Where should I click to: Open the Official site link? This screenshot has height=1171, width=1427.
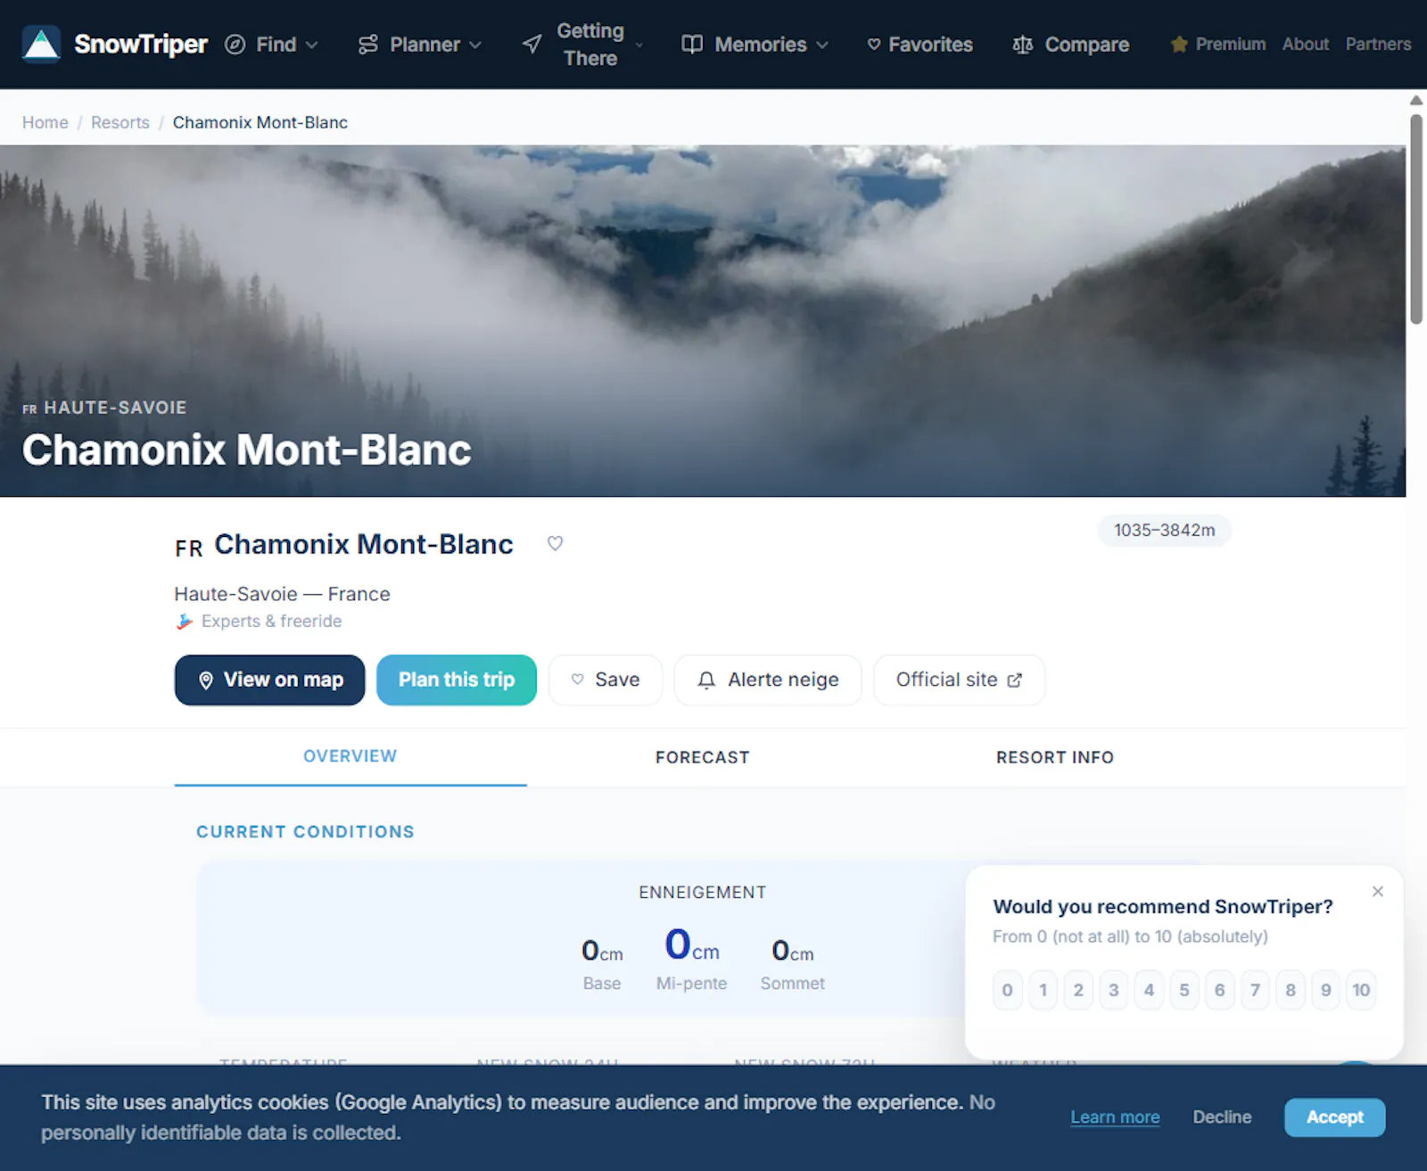pyautogui.click(x=960, y=680)
